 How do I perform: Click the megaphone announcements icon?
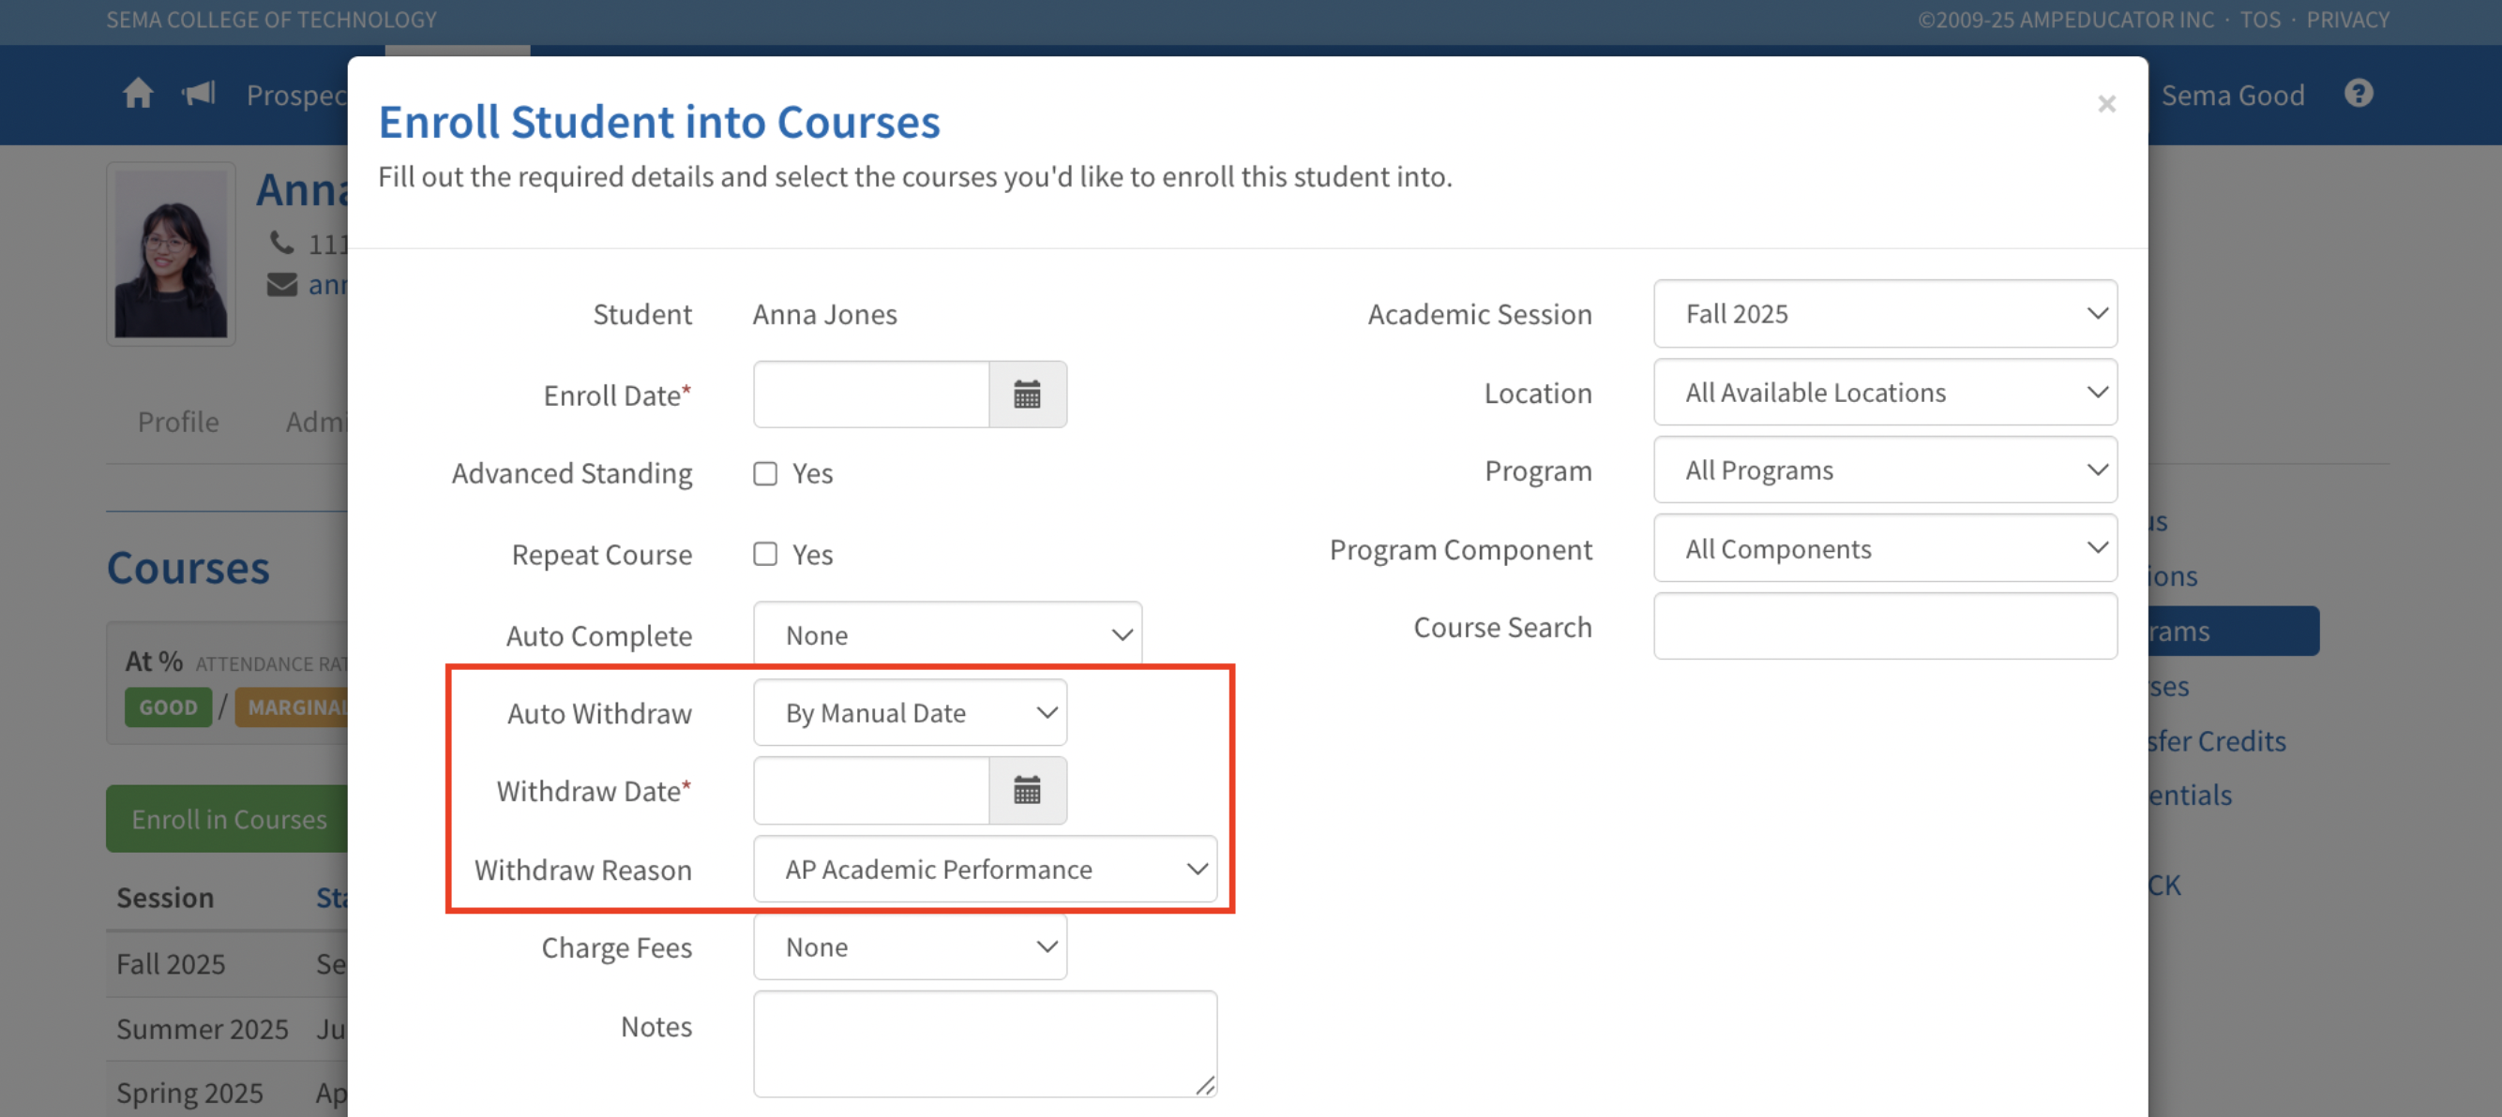198,94
